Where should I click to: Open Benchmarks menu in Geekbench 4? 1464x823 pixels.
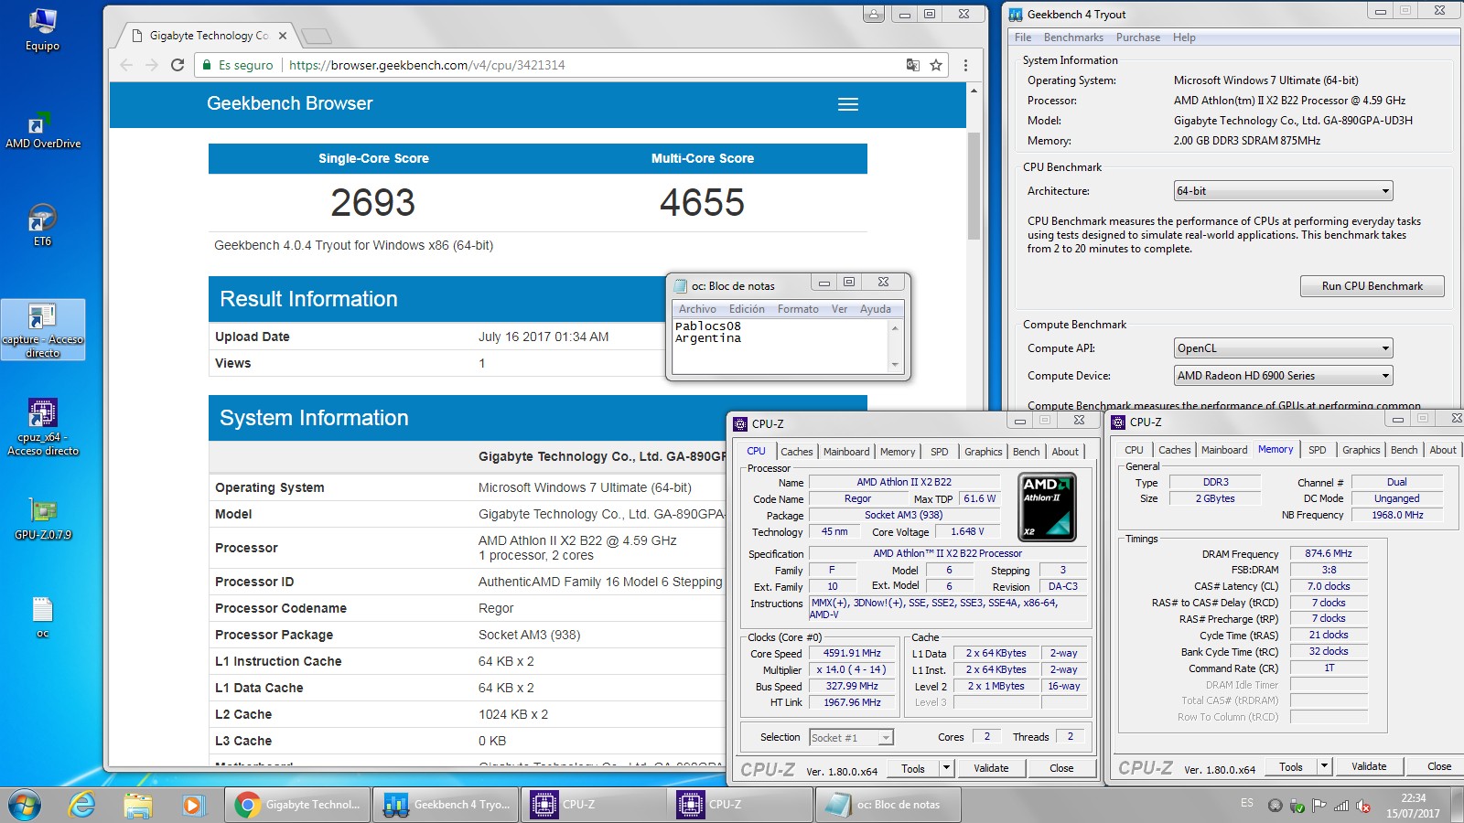pyautogui.click(x=1073, y=37)
